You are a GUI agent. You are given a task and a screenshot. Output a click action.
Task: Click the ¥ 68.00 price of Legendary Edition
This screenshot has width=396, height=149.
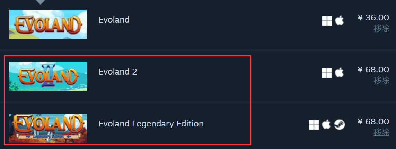coord(373,122)
